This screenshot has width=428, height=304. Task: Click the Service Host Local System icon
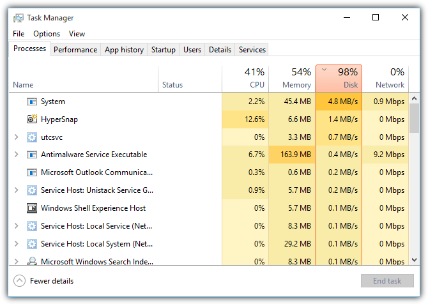(32, 244)
